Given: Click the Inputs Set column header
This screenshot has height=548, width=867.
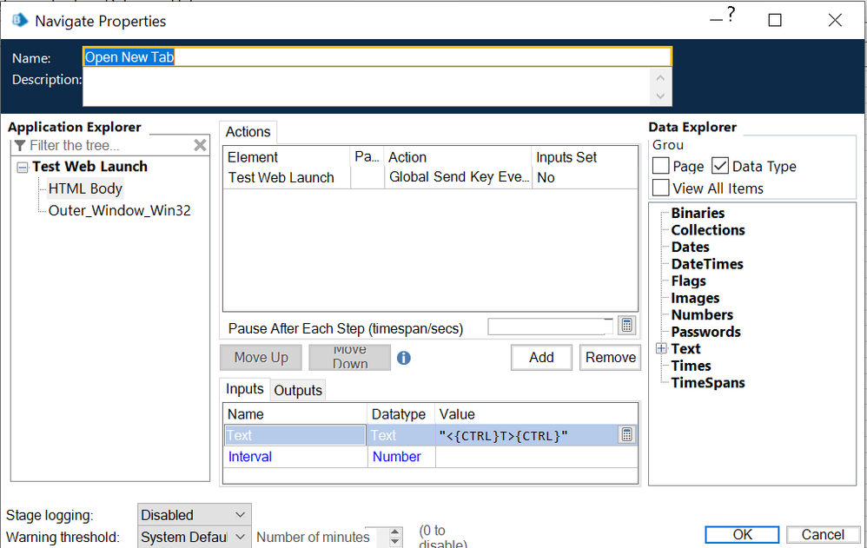Looking at the screenshot, I should point(585,157).
